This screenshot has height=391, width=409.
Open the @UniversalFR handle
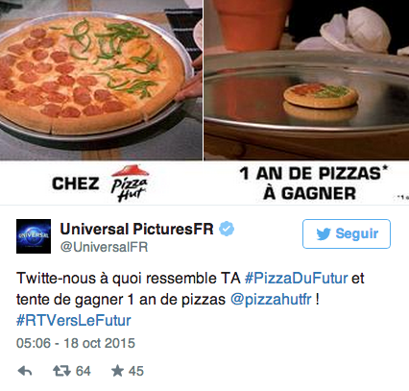pyautogui.click(x=104, y=247)
